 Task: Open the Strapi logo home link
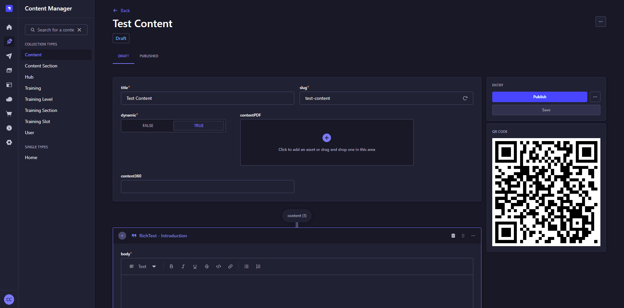[9, 9]
